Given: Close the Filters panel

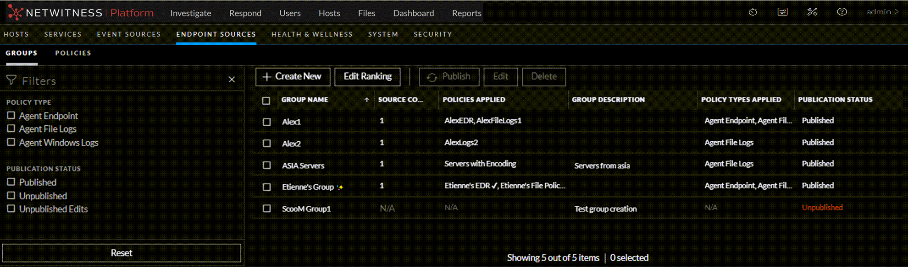Looking at the screenshot, I should point(232,80).
